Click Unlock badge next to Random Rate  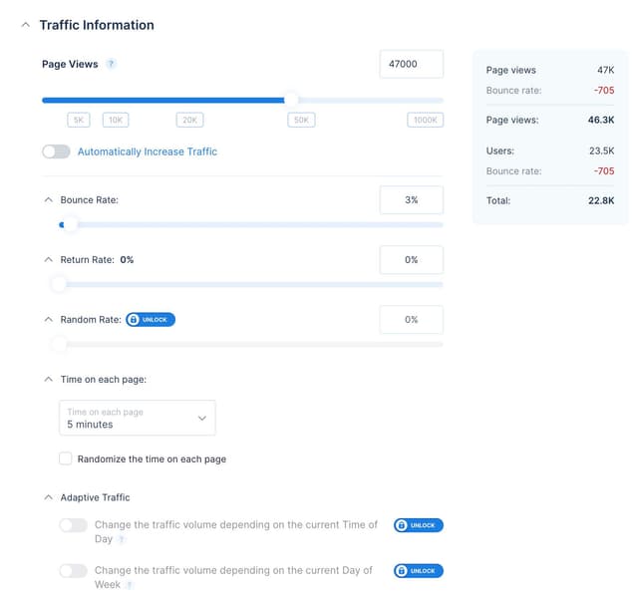(151, 320)
